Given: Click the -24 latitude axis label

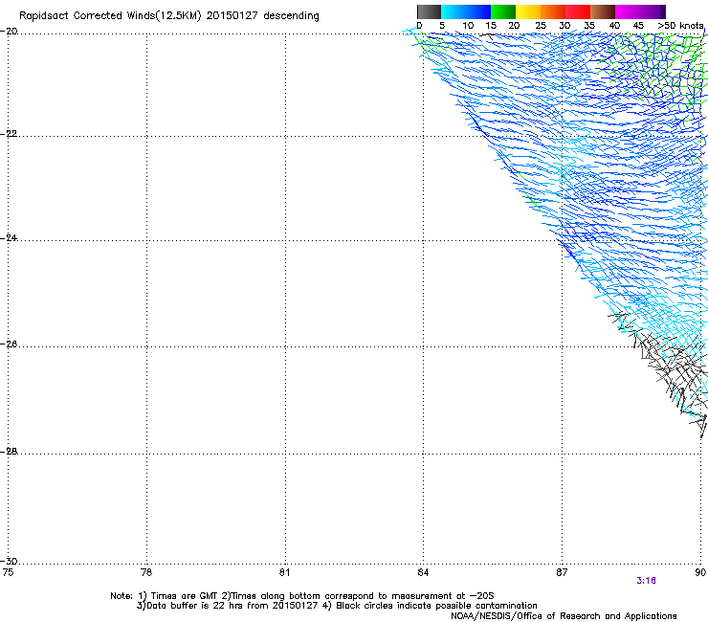Looking at the screenshot, I should point(9,237).
